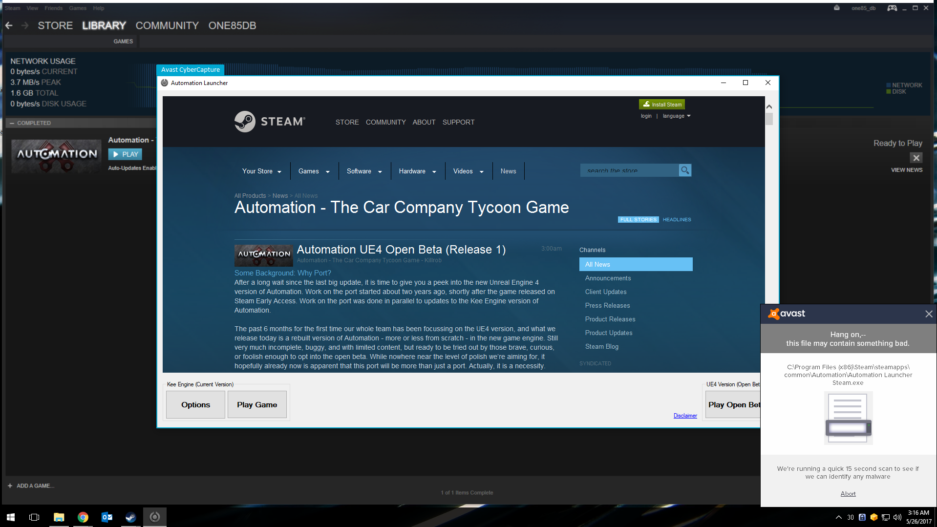
Task: Abort the Avast scan
Action: tap(848, 494)
